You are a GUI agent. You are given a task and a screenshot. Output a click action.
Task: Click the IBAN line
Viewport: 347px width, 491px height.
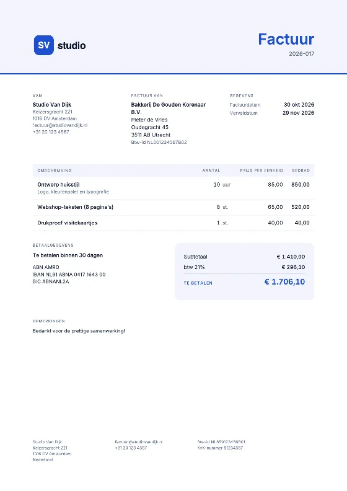click(69, 274)
